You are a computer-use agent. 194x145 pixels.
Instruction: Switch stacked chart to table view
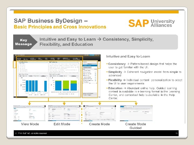pos(53,78)
